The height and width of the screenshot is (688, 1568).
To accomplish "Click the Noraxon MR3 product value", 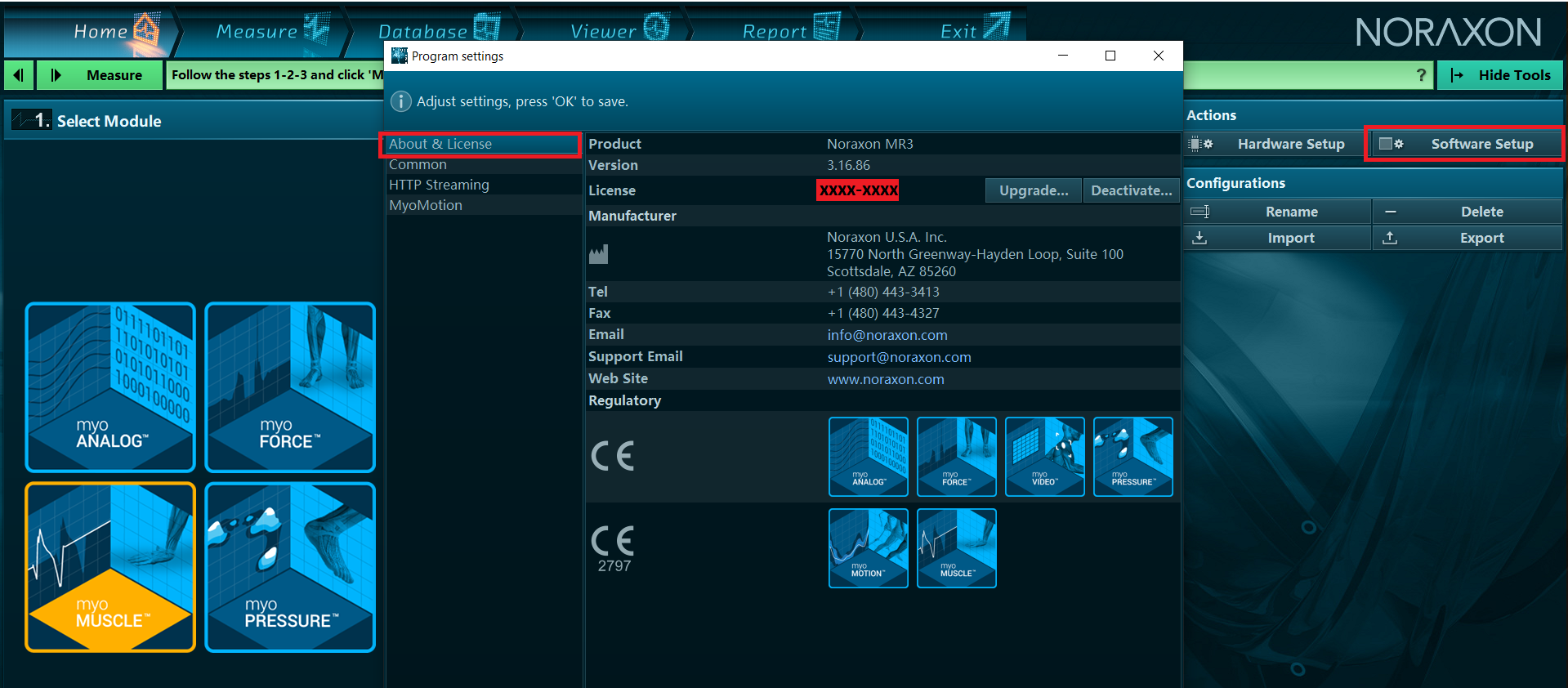I will coord(869,144).
